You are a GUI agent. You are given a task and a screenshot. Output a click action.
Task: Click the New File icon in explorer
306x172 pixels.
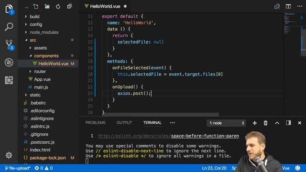36,6
